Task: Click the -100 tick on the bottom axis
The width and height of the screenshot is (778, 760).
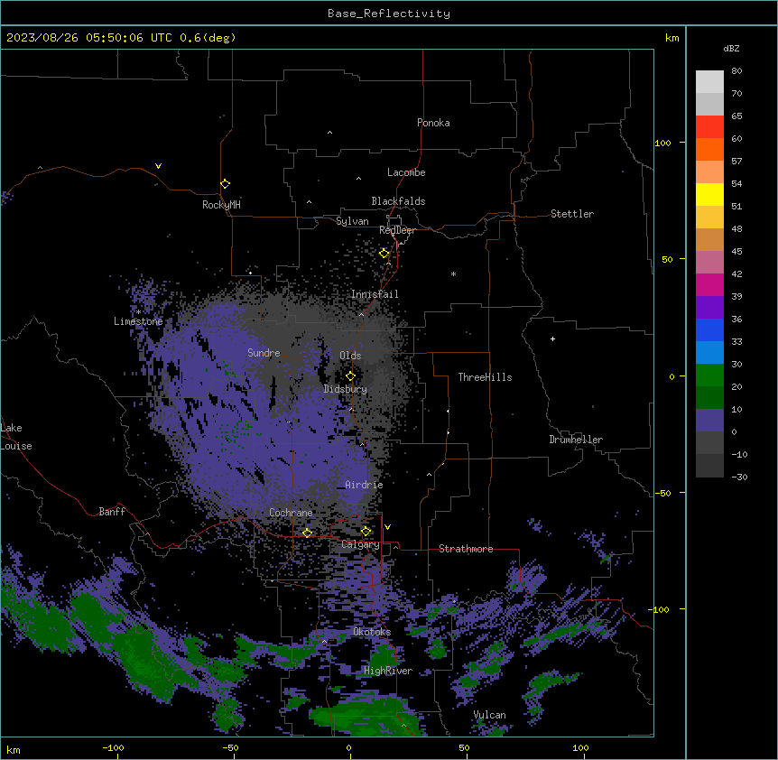Action: pos(114,747)
